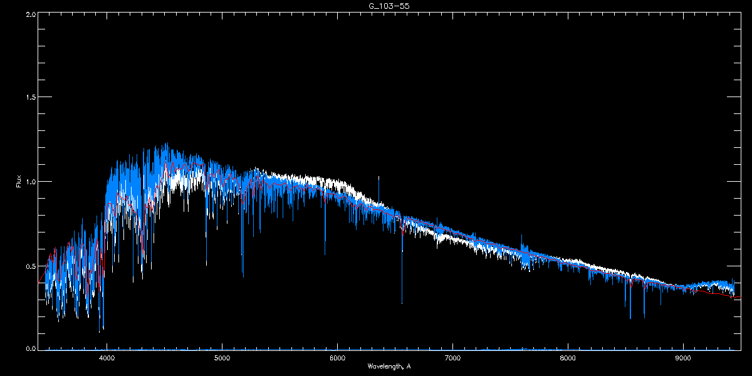Click the 8000 wavelength tick label
This screenshot has height=376, width=752.
pos(568,358)
